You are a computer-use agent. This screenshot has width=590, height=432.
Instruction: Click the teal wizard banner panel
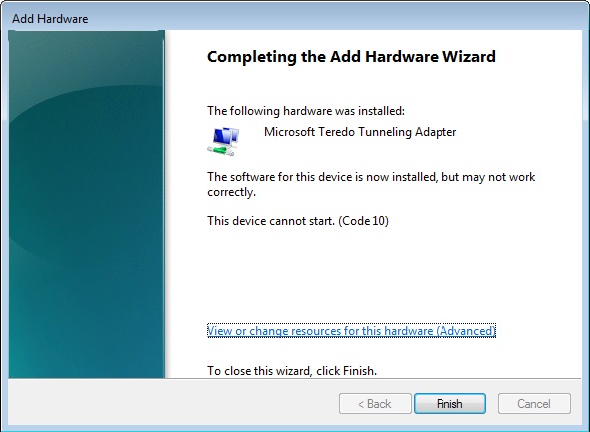(87, 205)
